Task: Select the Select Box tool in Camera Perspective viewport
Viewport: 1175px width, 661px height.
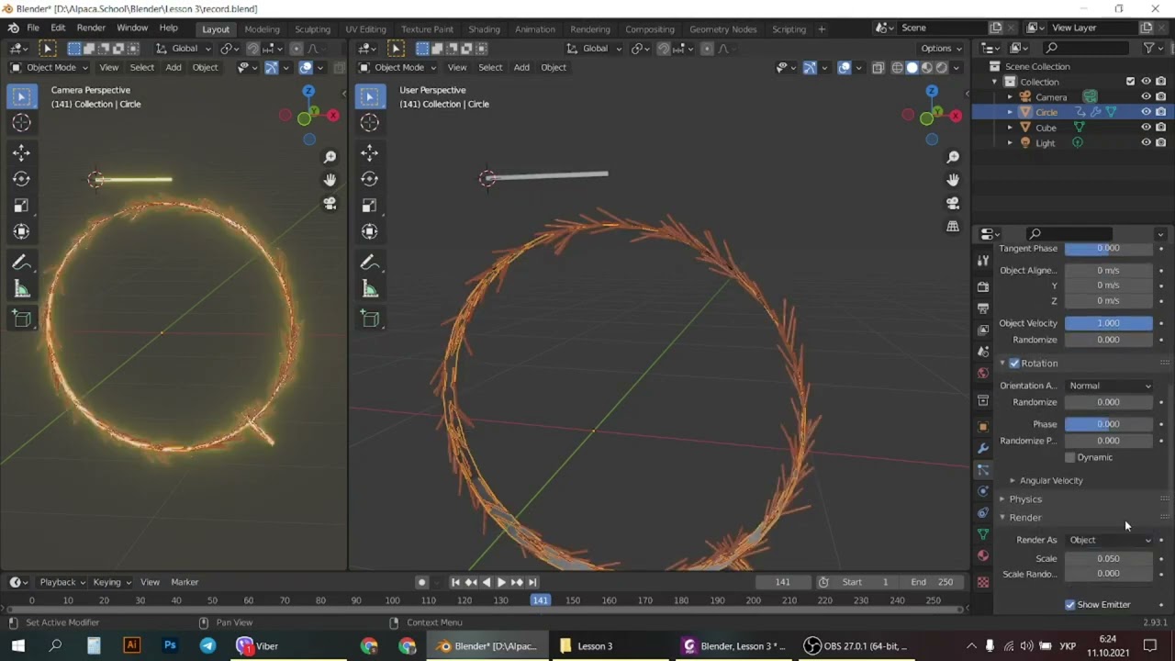Action: [22, 96]
